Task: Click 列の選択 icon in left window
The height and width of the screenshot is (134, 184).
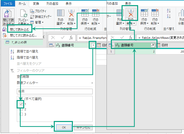Action: coord(61,13)
